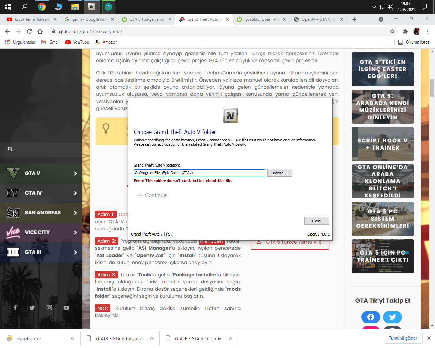The height and width of the screenshot is (348, 435).
Task: Open the sidebar Facebook icon
Action: (15, 308)
